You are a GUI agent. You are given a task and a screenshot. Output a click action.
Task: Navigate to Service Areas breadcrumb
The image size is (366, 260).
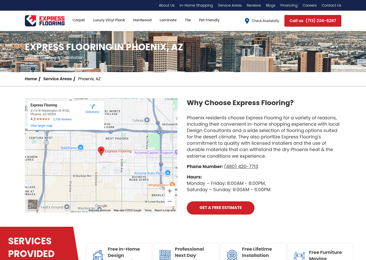[57, 79]
